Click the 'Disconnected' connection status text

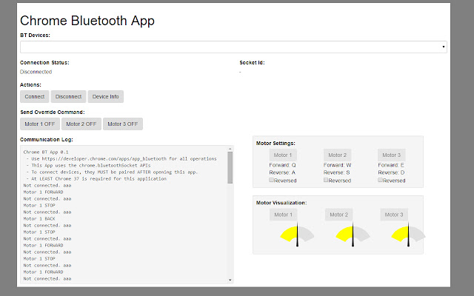click(36, 72)
